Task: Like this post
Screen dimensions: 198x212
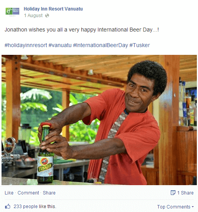Action: pos(9,193)
